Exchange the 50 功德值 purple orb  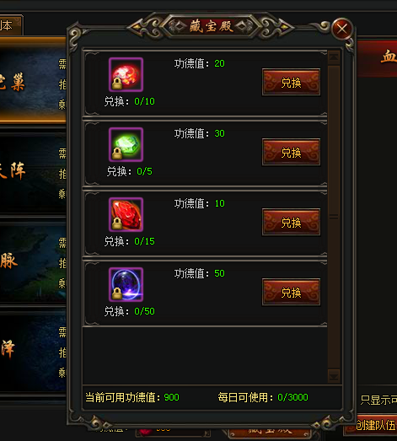tap(291, 293)
